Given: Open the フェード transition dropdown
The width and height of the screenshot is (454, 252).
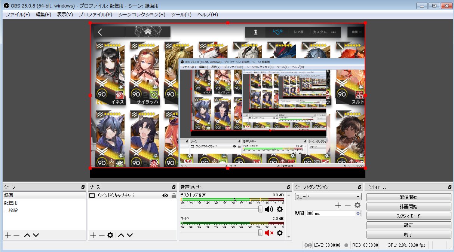Looking at the screenshot, I should pos(328,197).
